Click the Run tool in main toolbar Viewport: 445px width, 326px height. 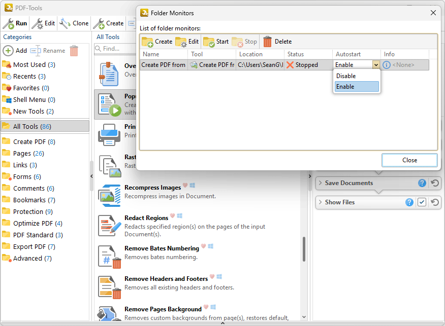tap(15, 23)
